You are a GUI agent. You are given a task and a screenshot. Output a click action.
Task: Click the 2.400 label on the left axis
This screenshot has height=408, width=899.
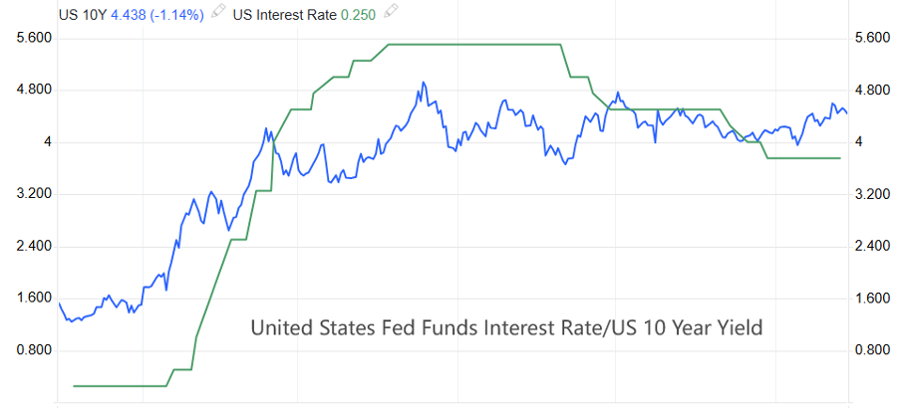36,246
